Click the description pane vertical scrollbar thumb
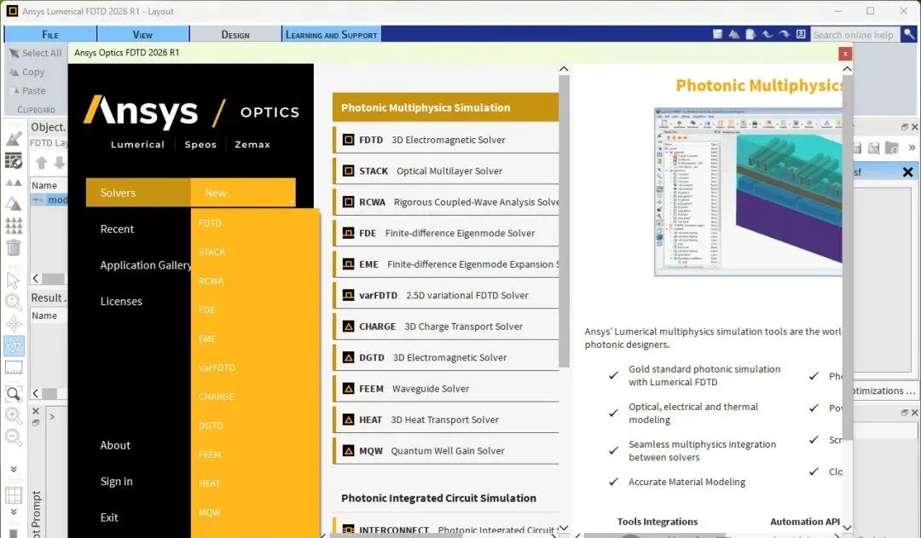 [848, 256]
